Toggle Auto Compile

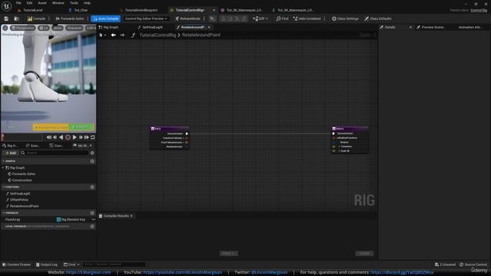pyautogui.click(x=106, y=18)
